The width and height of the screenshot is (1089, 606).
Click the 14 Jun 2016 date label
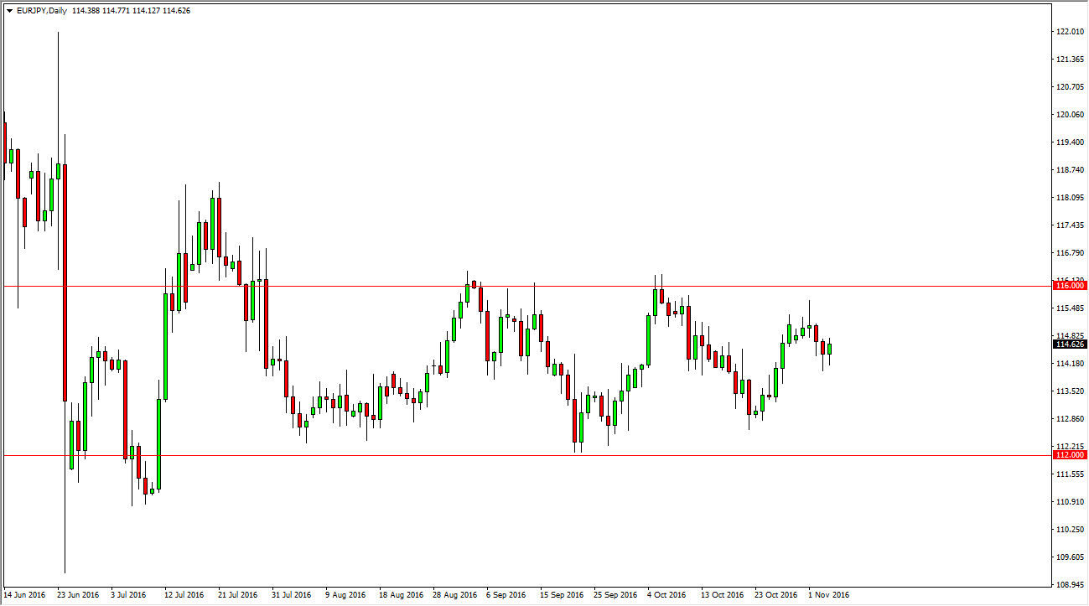[25, 595]
